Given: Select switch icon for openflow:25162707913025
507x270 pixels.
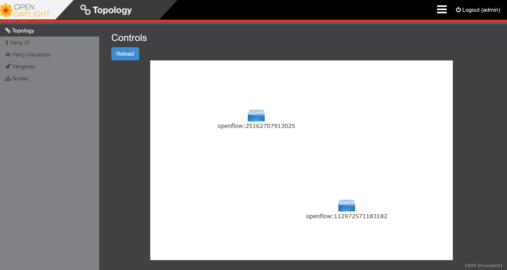Looking at the screenshot, I should pyautogui.click(x=256, y=116).
